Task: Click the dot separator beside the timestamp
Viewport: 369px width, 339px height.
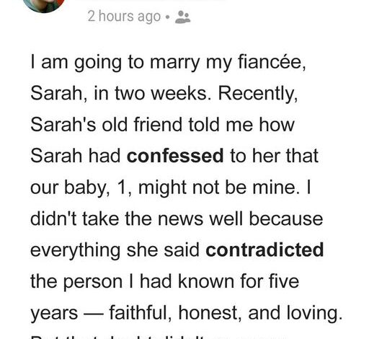Action: 168,17
